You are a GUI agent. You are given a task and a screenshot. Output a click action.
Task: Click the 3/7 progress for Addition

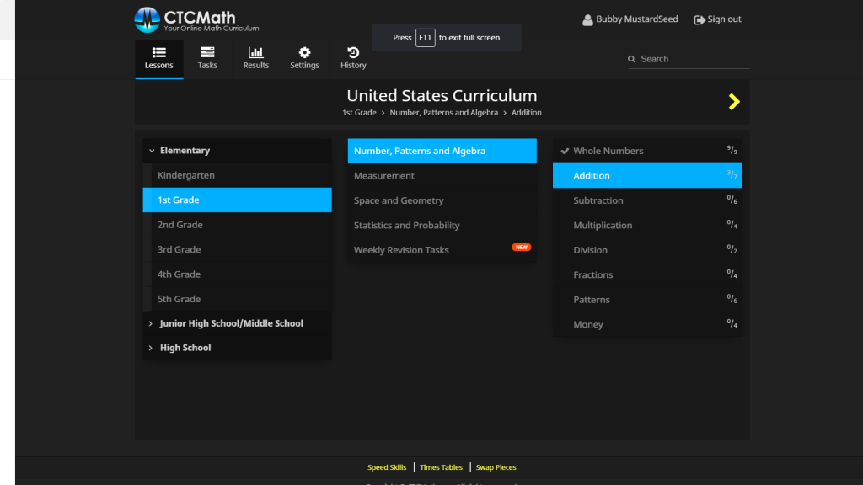pyautogui.click(x=732, y=174)
